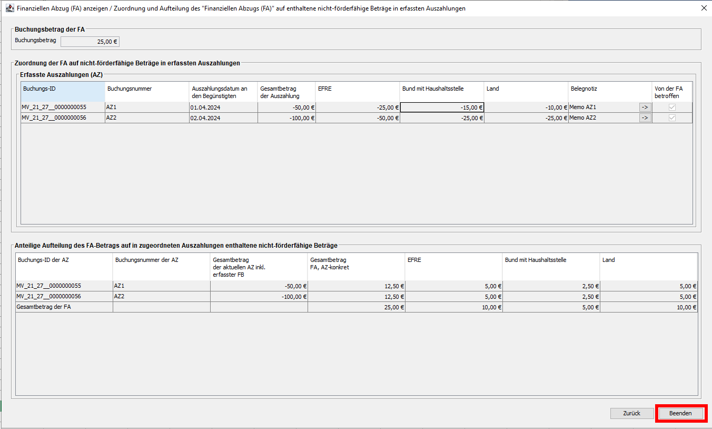Click the date cell 01.04.2024
The image size is (712, 429).
tap(223, 107)
